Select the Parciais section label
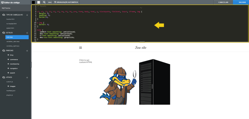The width and height of the screenshot is (249, 119). 10,50
